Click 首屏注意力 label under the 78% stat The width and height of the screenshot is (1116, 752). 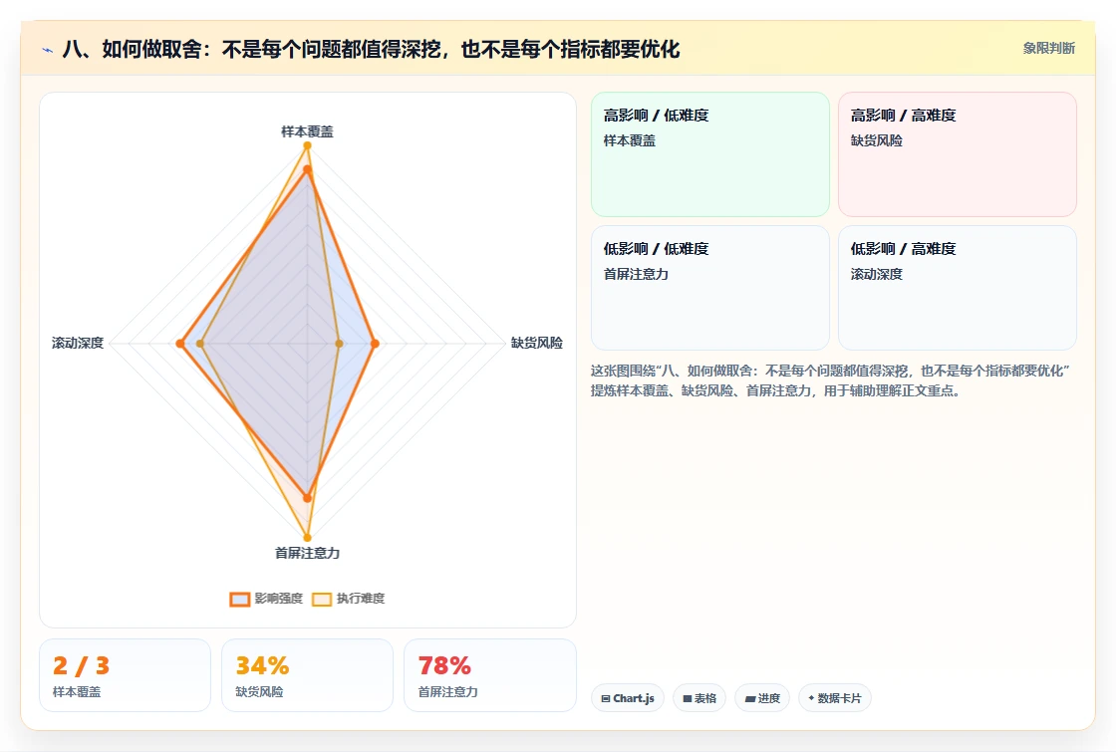[x=447, y=691]
